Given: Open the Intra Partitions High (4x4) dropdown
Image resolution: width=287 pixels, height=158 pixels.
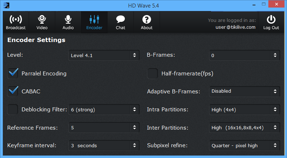Looking at the screenshot, I should (x=245, y=110).
